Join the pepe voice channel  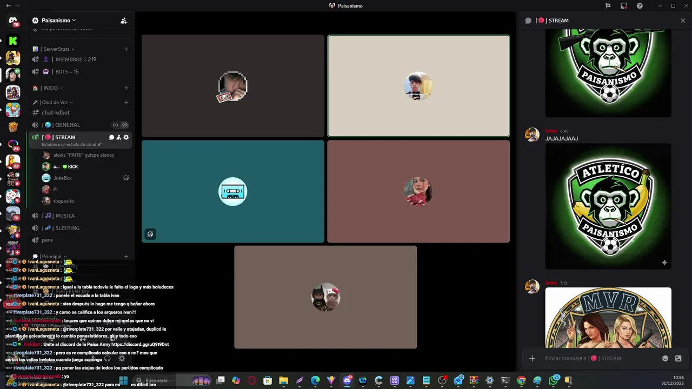click(x=81, y=240)
